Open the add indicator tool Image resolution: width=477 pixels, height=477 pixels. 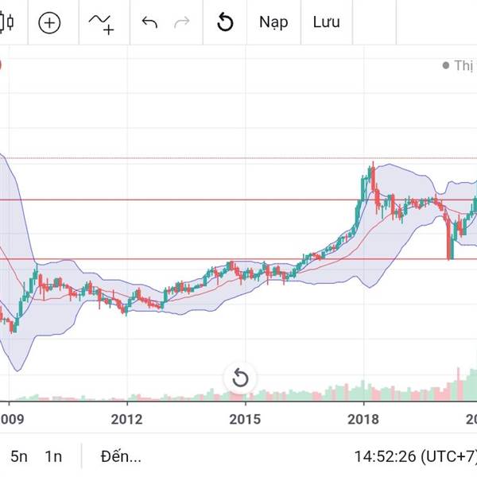tap(101, 22)
